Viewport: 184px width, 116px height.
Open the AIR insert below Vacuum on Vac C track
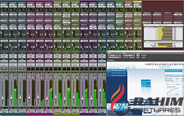[x=66, y=17]
